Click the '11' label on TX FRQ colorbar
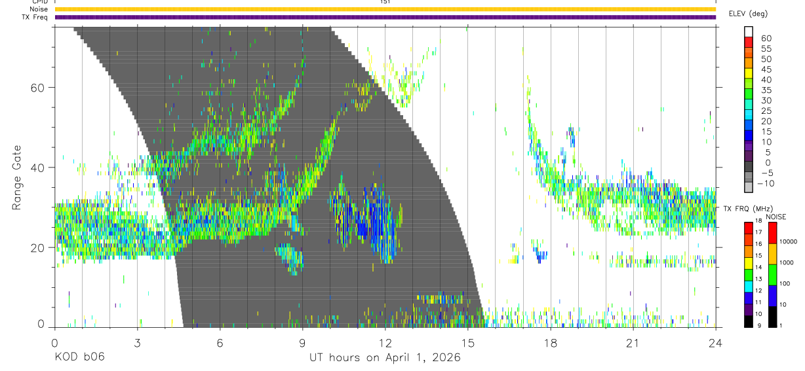The height and width of the screenshot is (371, 805). click(759, 302)
